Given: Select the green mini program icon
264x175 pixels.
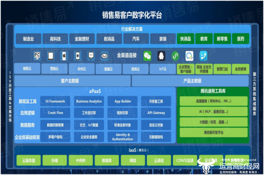Looking at the screenshot, I should (x=175, y=56).
